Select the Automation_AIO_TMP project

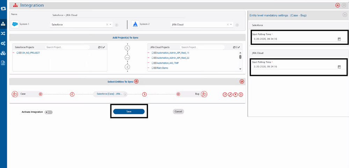(168, 63)
